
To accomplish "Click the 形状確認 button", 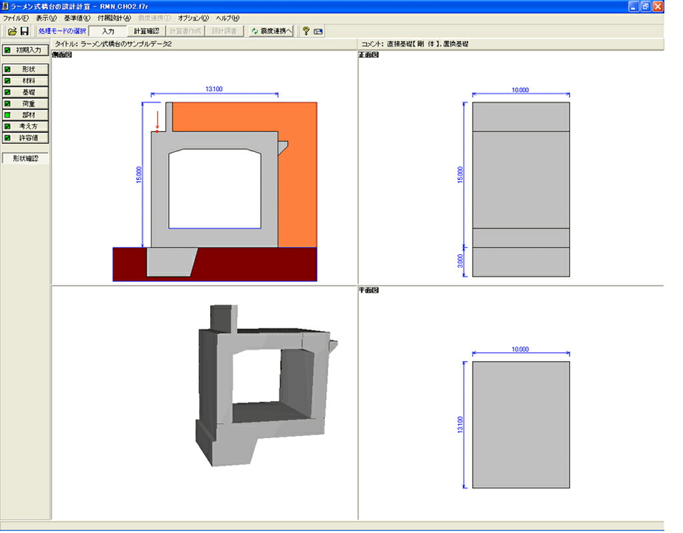I will [x=25, y=159].
